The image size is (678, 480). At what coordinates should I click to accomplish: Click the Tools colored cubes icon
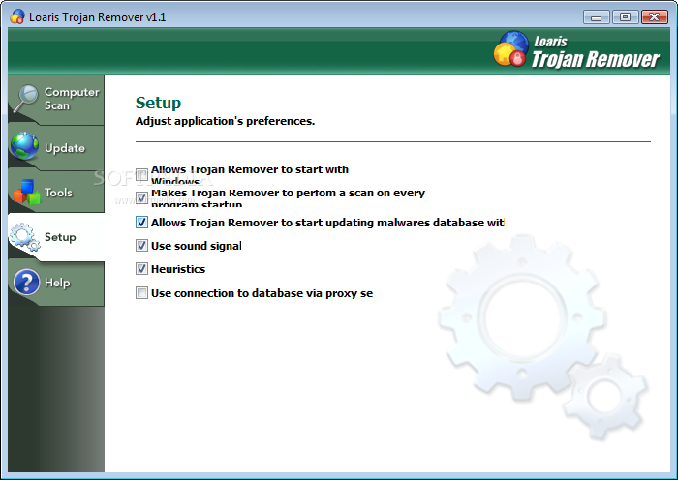pos(27,192)
